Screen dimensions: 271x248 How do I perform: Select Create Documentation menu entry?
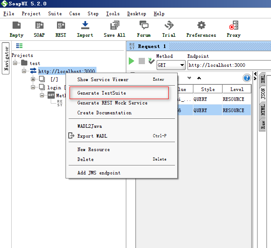[x=122, y=113]
